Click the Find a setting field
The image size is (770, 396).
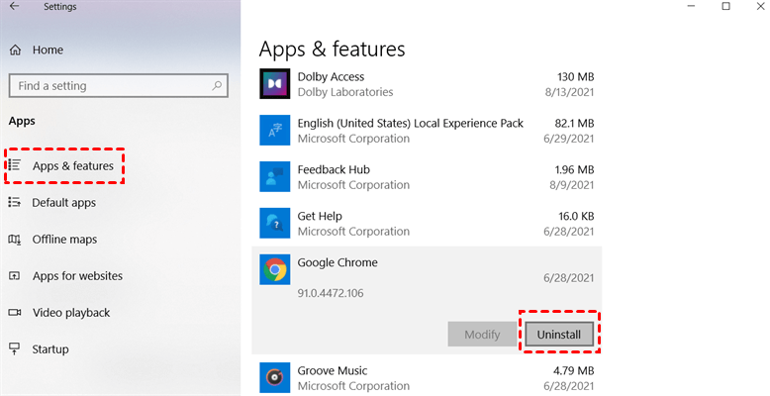109,86
